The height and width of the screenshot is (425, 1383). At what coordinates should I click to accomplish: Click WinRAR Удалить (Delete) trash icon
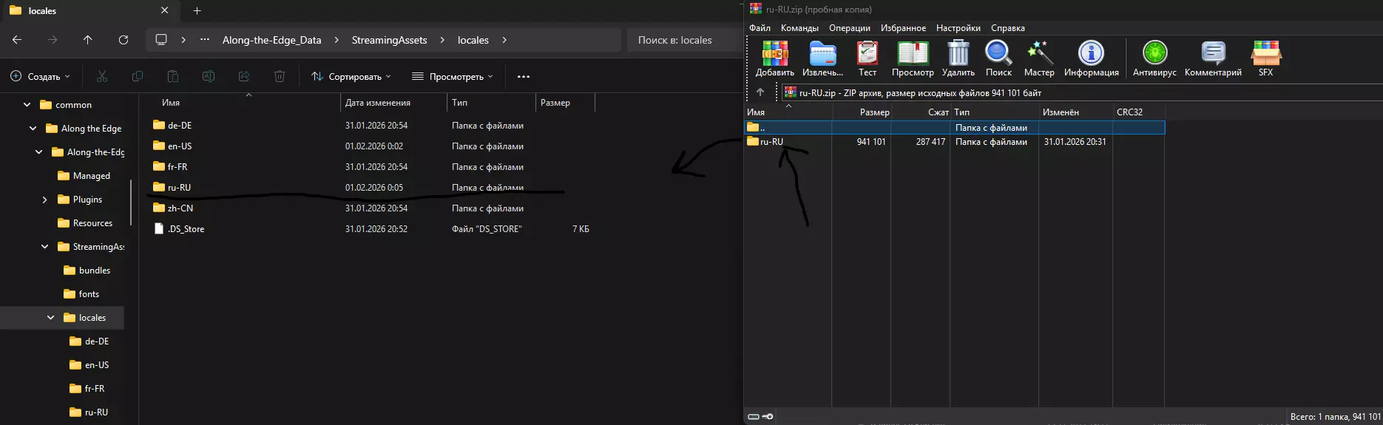click(x=958, y=58)
